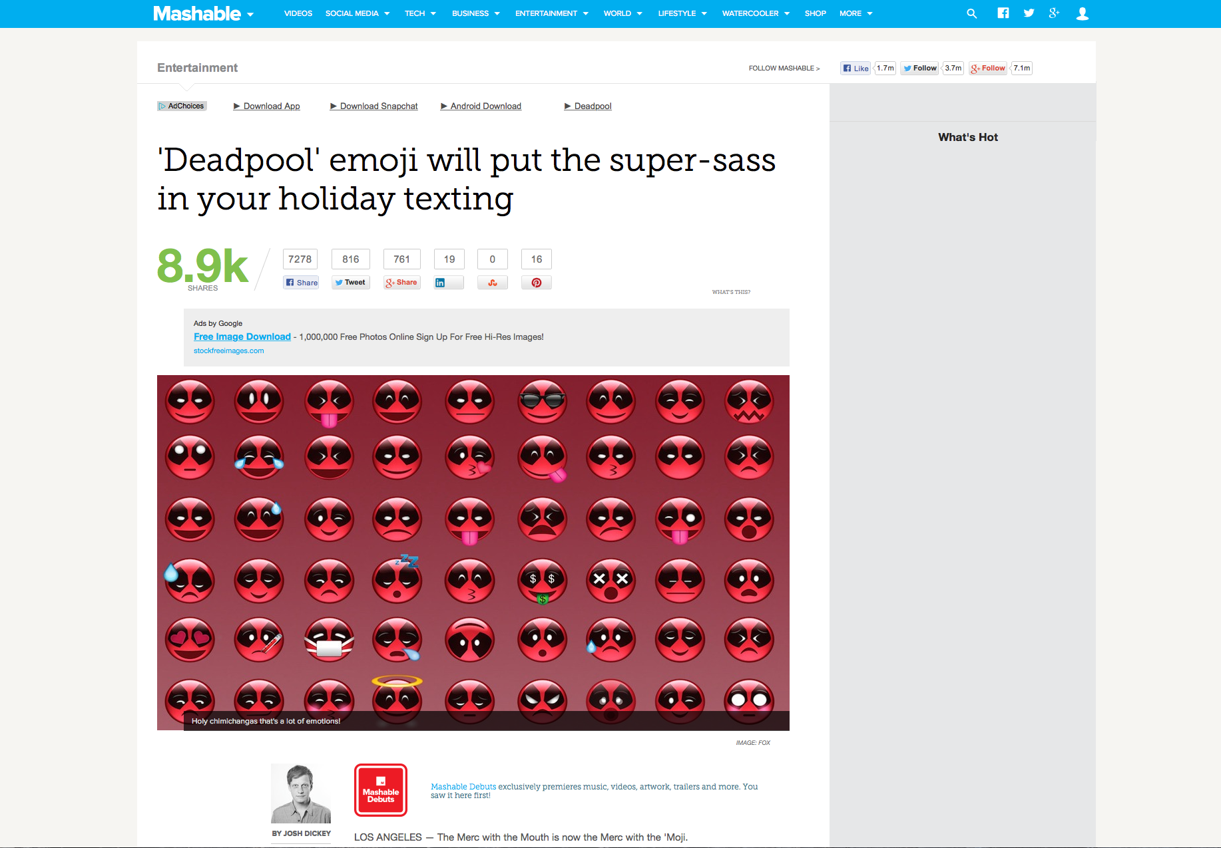Viewport: 1221px width, 848px height.
Task: Click the LinkedIn share count 19
Action: (x=449, y=259)
